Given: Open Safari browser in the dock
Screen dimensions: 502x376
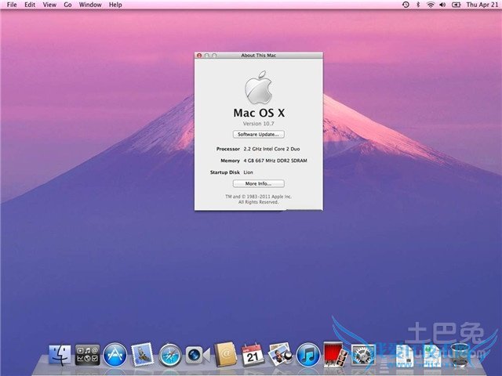Looking at the screenshot, I should tap(169, 355).
